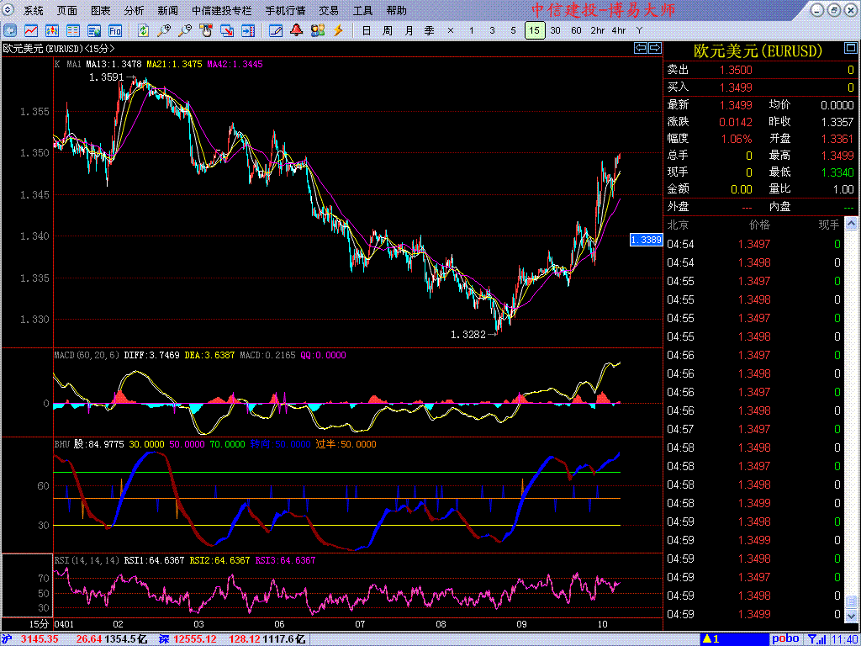
Task: Open the F10 info toolbar icon
Action: pos(115,30)
